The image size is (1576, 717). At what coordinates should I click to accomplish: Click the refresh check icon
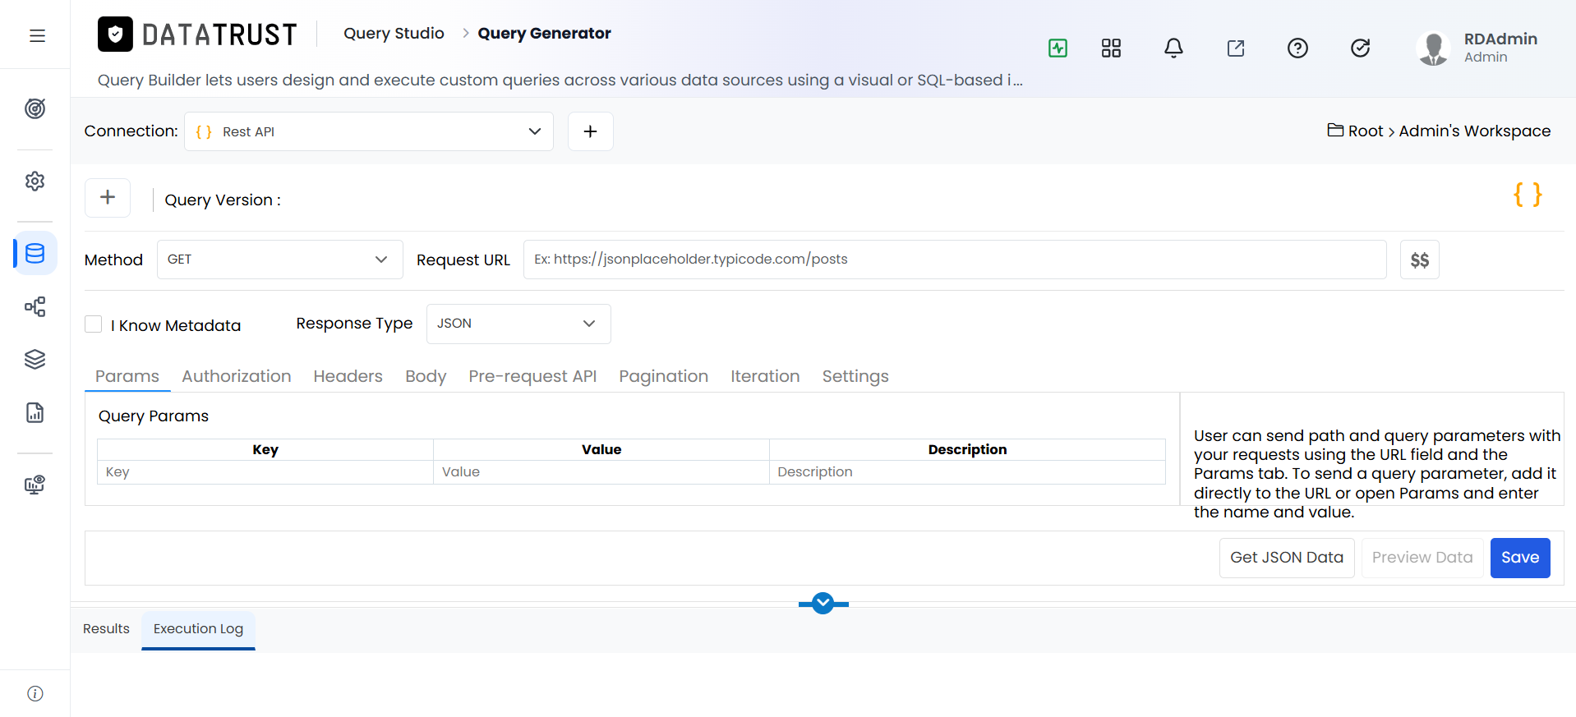point(1361,48)
